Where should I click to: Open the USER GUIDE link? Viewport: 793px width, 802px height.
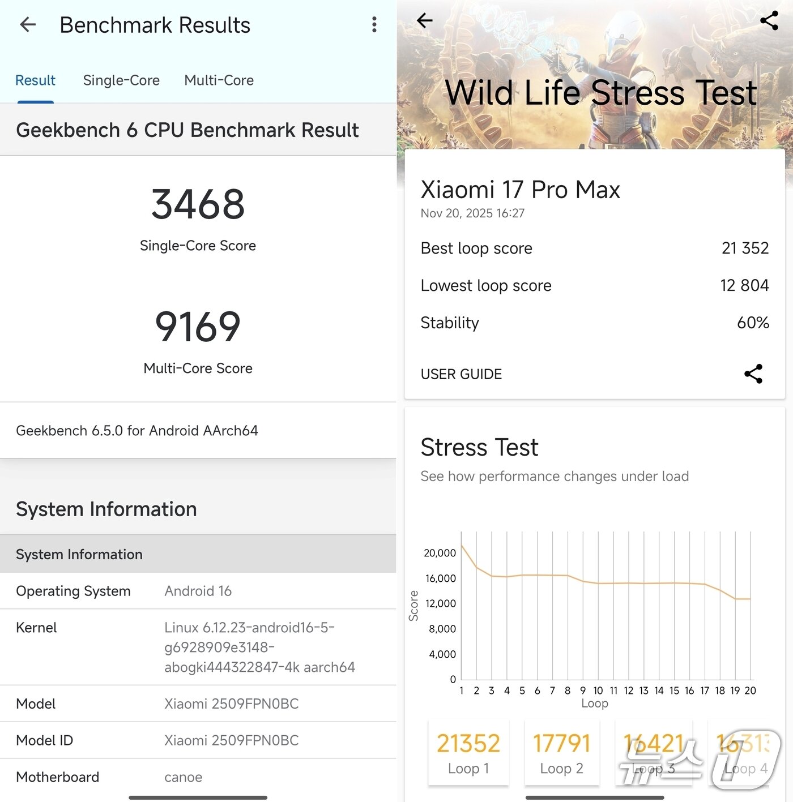pyautogui.click(x=461, y=374)
